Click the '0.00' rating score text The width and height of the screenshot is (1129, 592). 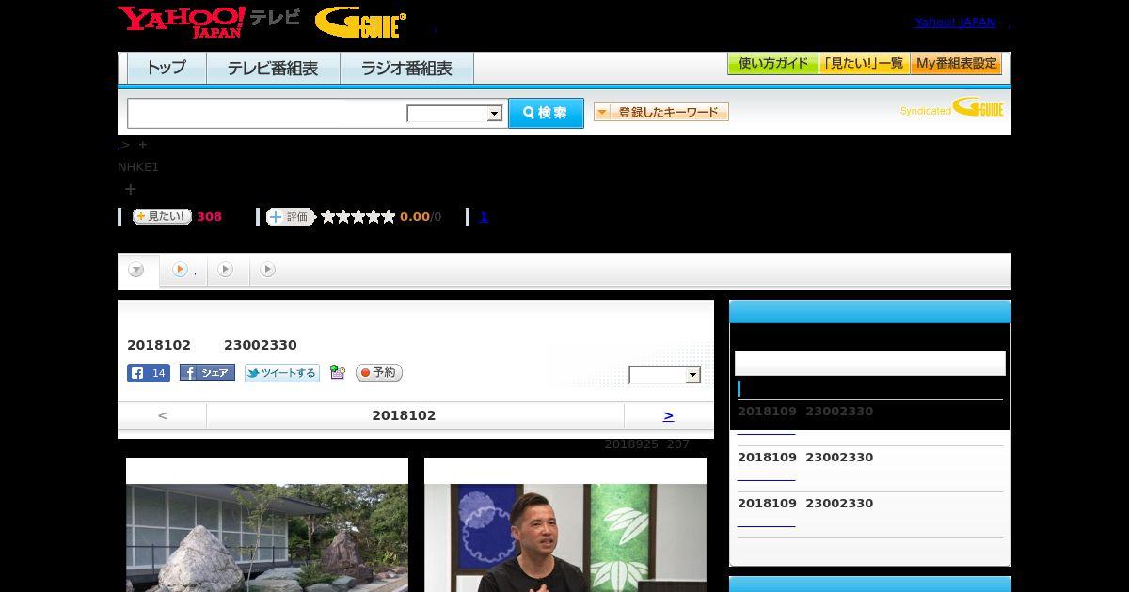[415, 217]
